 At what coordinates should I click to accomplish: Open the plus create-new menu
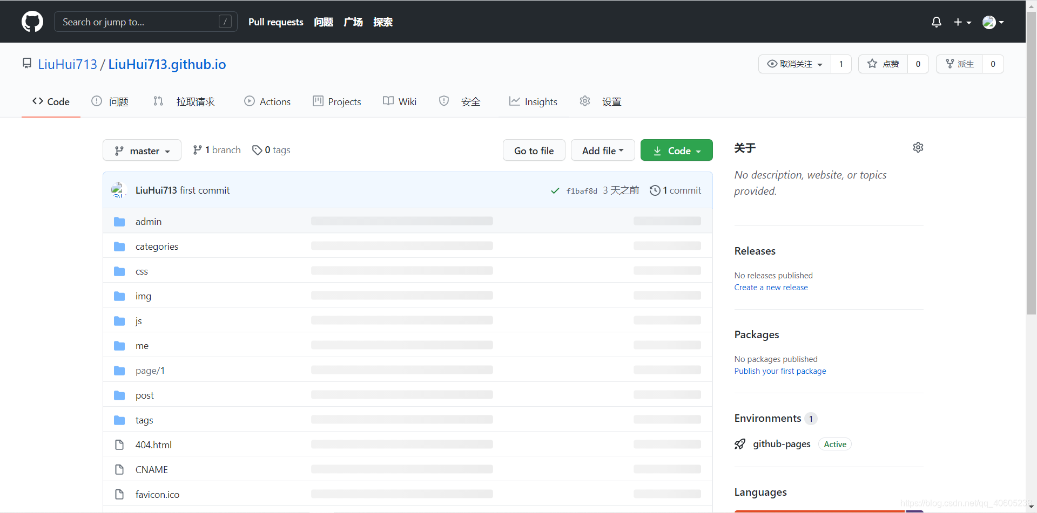pos(962,22)
